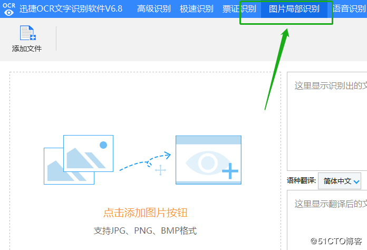Click the 支持JPG、PNG、BMP格式 hint text
Viewport: 367px width, 250px height.
click(x=145, y=230)
